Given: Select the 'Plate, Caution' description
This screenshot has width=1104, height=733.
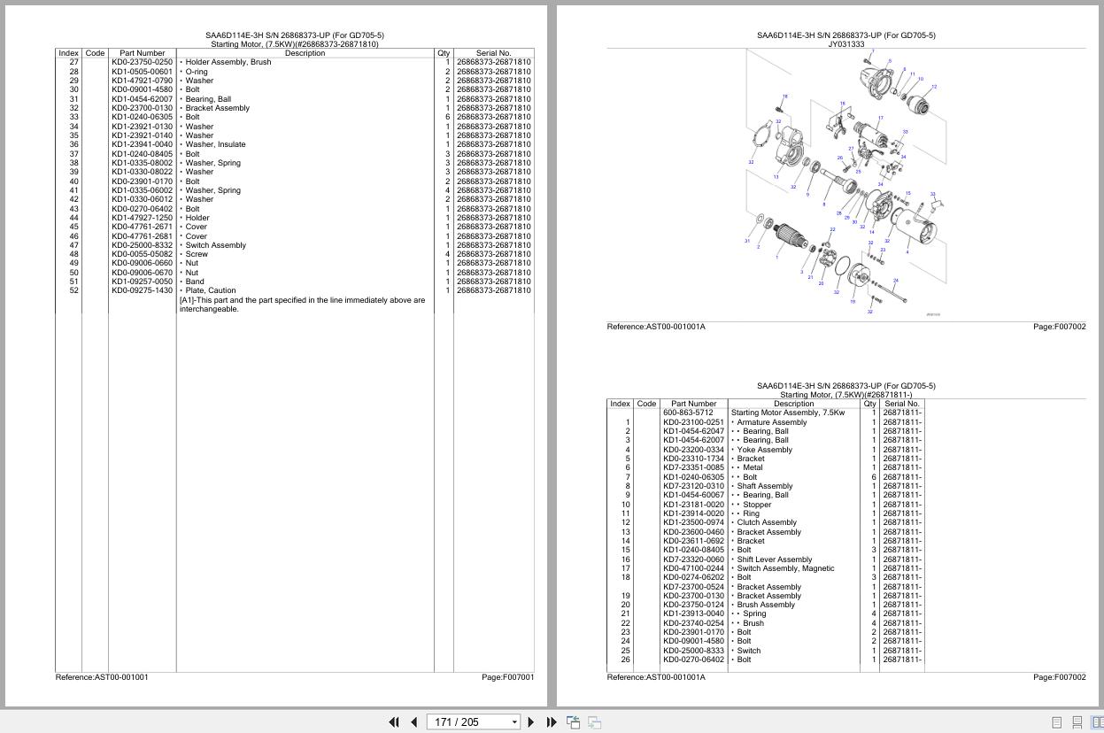Looking at the screenshot, I should tap(210, 290).
